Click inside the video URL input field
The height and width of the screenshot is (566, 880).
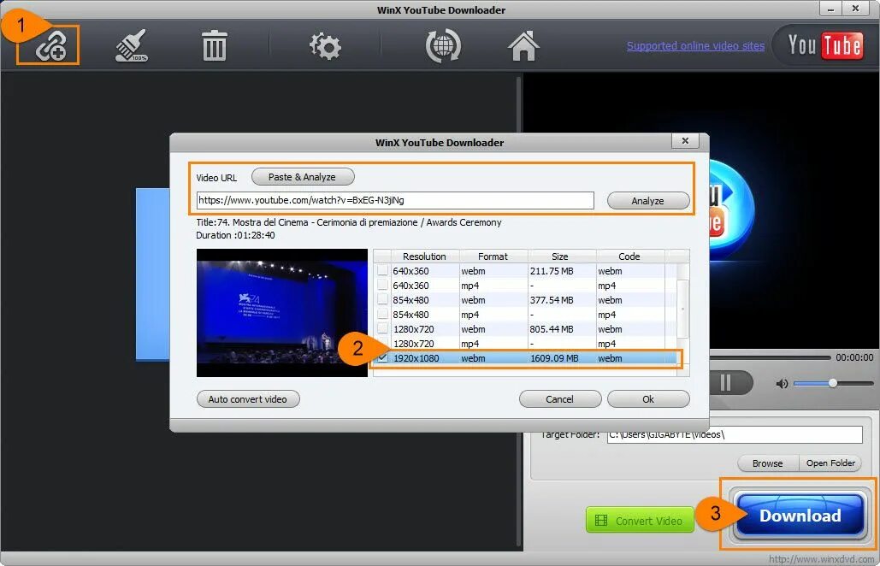[x=395, y=200]
